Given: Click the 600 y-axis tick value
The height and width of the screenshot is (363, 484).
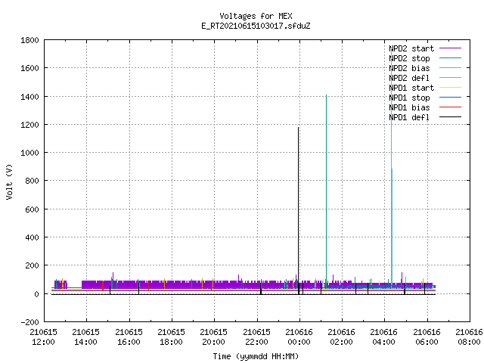Looking at the screenshot, I should click(32, 209).
